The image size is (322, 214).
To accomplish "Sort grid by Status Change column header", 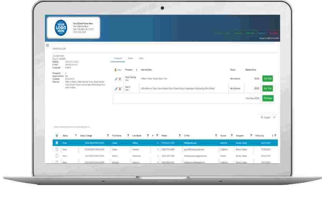I will click(86, 136).
